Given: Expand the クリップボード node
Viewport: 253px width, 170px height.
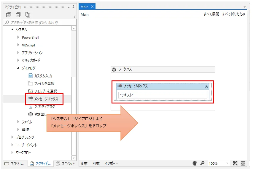Looking at the screenshot, I should click(18, 60).
